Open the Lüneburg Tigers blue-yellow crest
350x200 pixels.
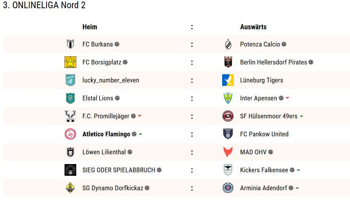pyautogui.click(x=228, y=80)
